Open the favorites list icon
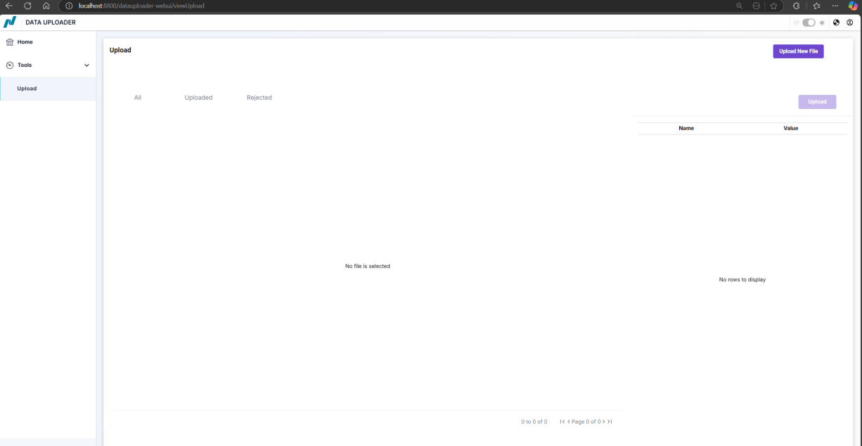862x446 pixels. point(816,6)
